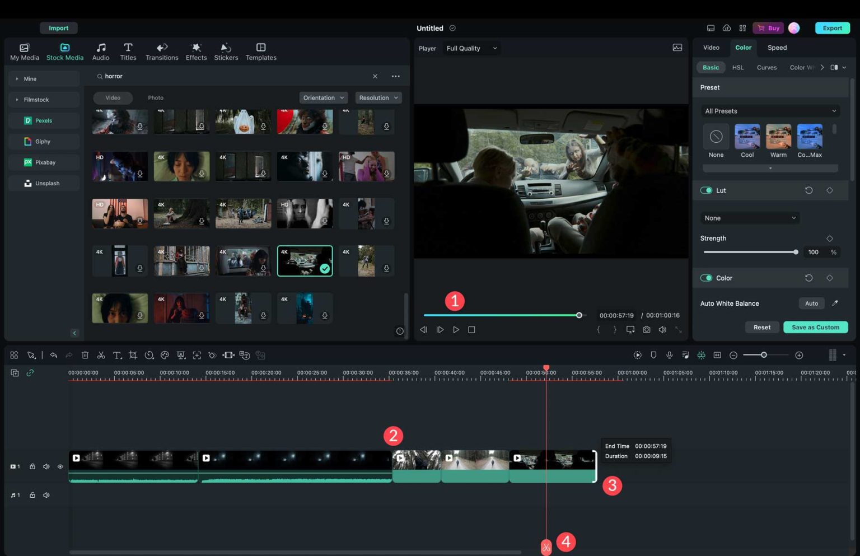Click the undo arrow in timeline toolbar
860x556 pixels.
[x=53, y=355]
